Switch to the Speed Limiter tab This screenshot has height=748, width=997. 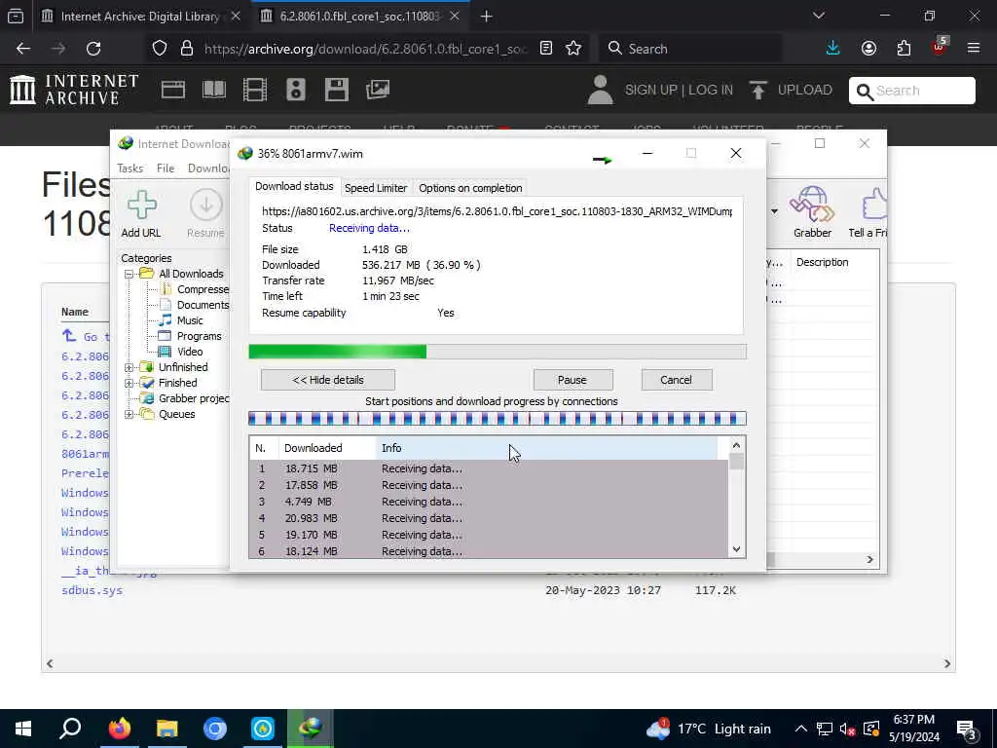(376, 188)
